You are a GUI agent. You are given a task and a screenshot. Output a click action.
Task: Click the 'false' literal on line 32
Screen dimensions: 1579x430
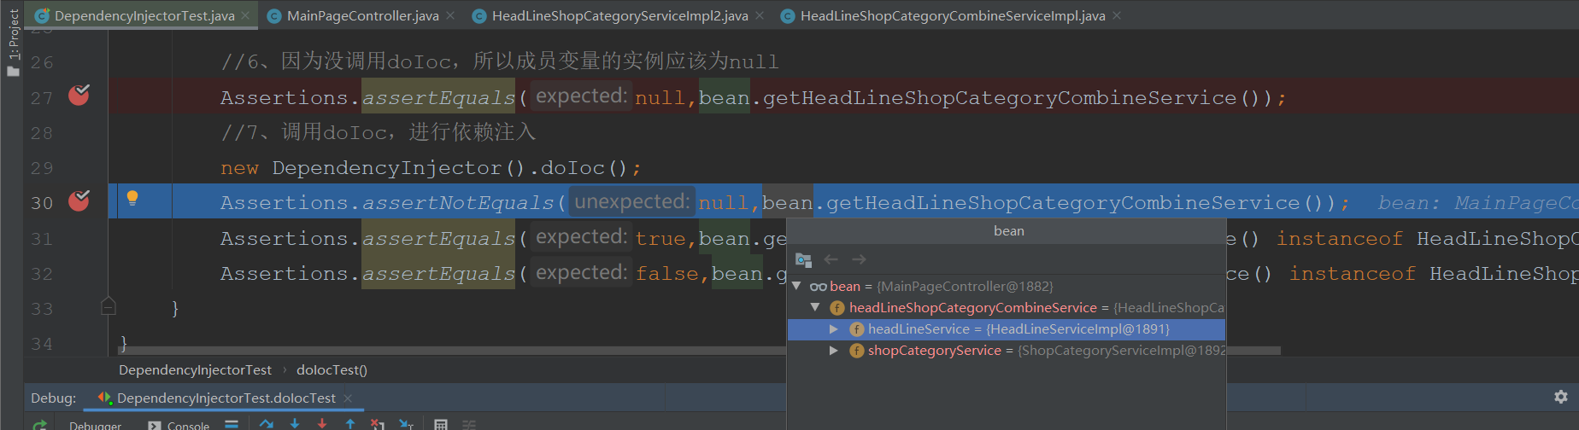click(x=666, y=273)
